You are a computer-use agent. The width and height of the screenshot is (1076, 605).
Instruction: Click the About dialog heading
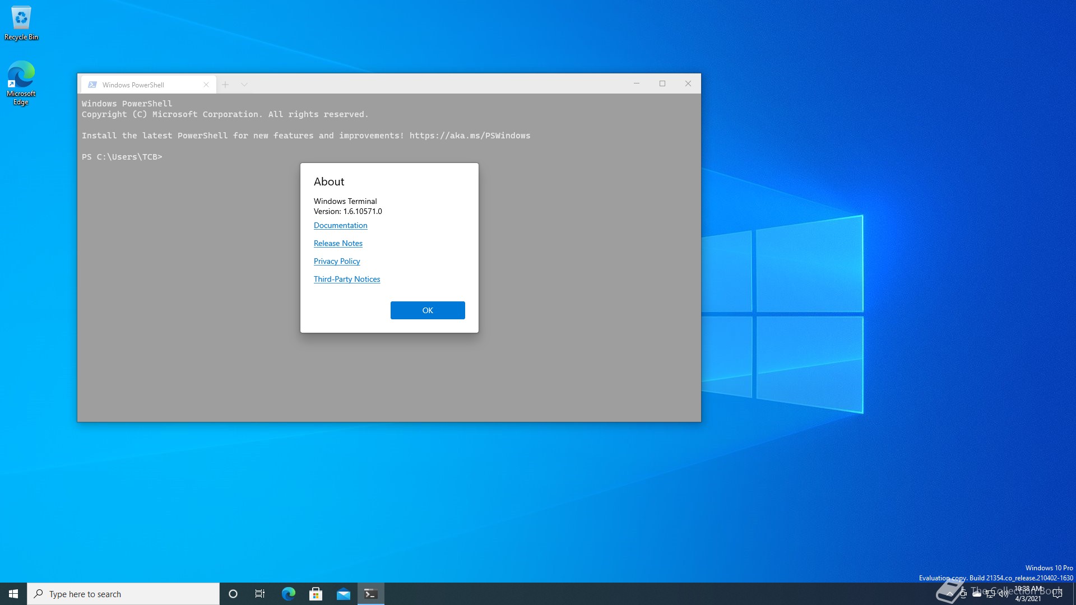[x=329, y=182]
